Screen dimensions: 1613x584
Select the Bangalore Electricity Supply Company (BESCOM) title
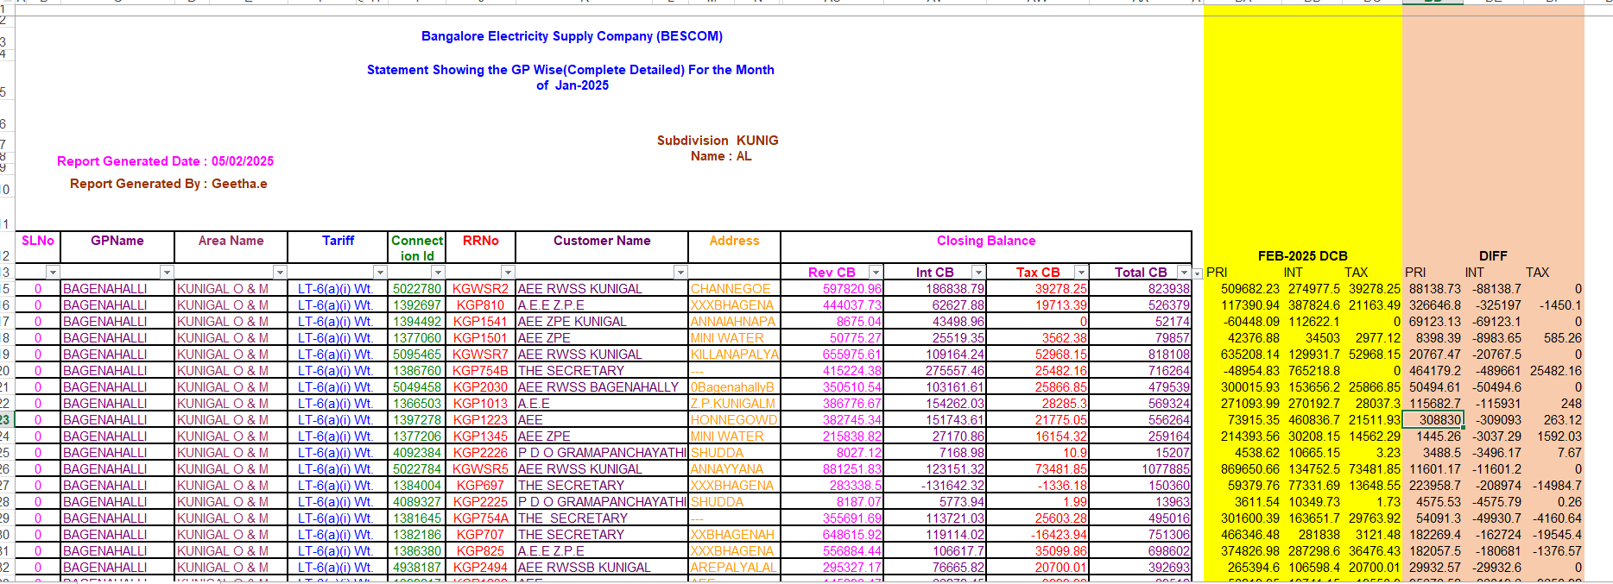coord(572,36)
